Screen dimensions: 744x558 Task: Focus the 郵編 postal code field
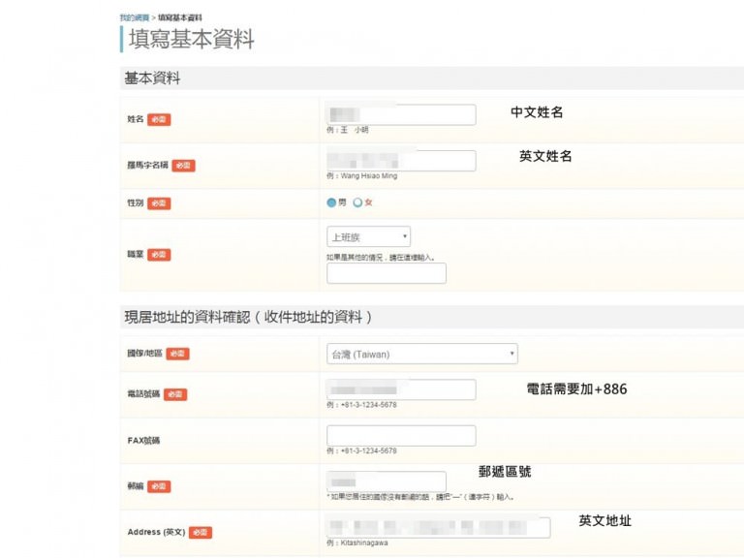click(387, 481)
